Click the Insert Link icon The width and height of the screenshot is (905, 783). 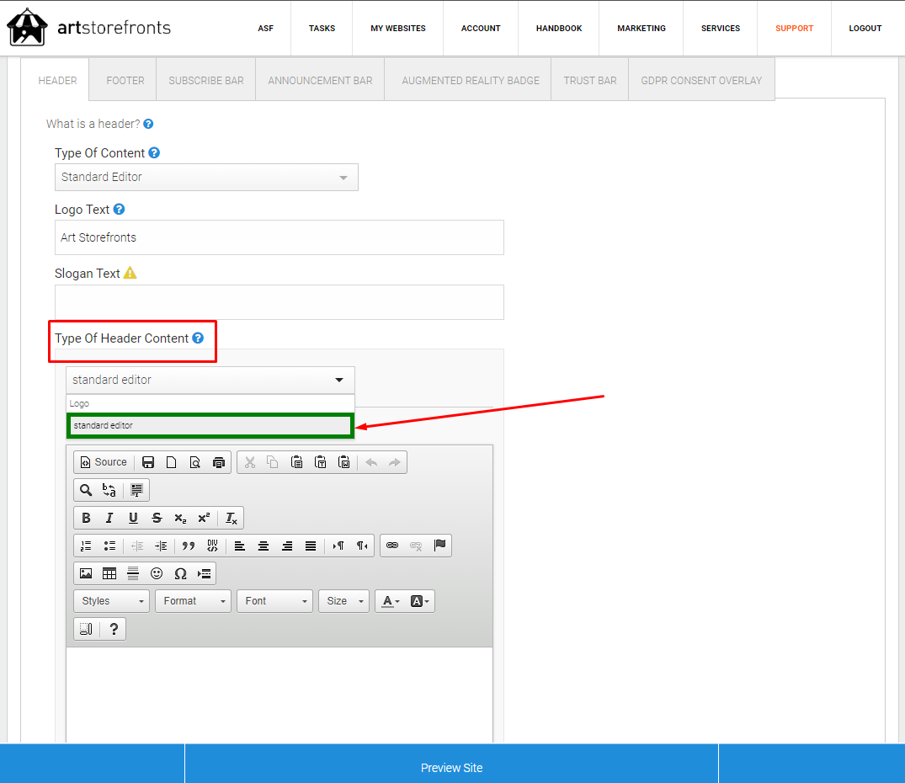[x=392, y=546]
